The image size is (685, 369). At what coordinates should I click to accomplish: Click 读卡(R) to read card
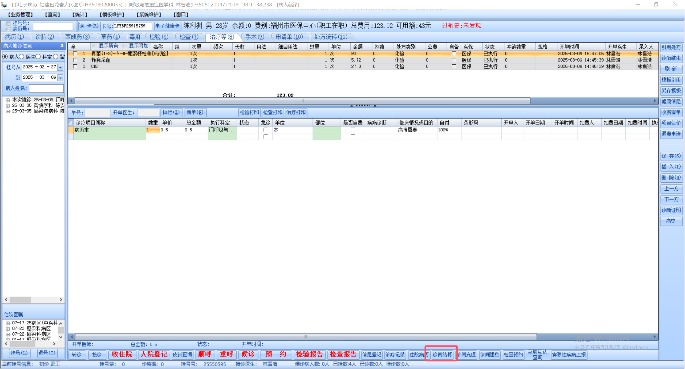[89, 26]
